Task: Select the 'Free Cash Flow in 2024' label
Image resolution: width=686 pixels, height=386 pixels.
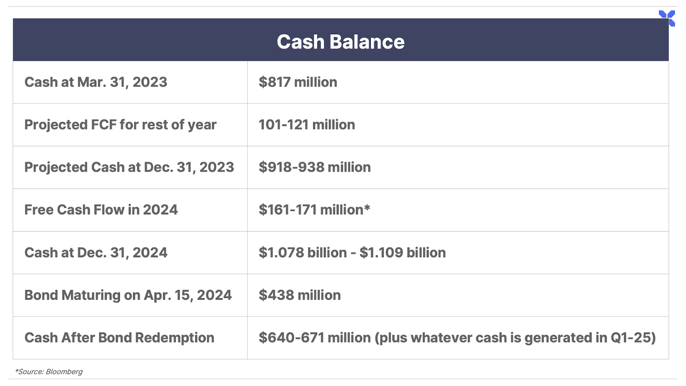Action: (101, 210)
